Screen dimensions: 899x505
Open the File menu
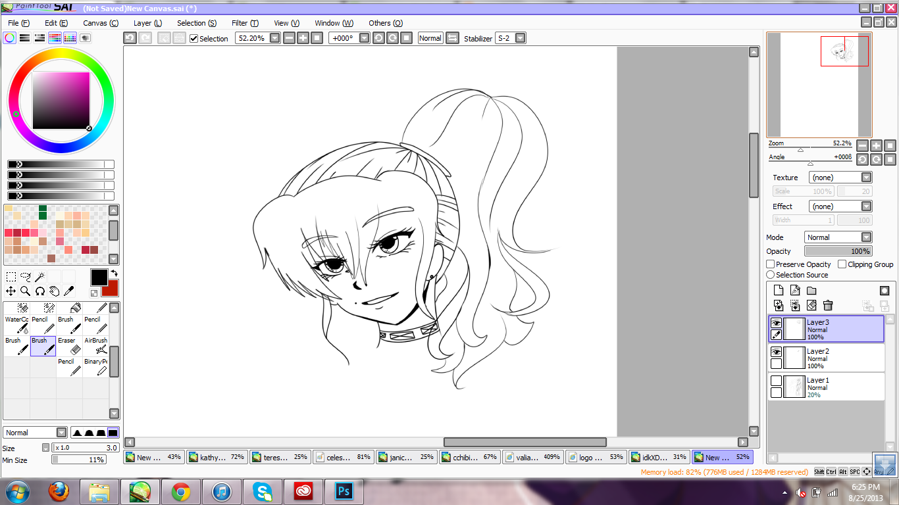[18, 23]
